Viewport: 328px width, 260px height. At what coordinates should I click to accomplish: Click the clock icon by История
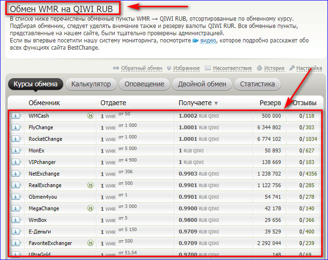tap(260, 68)
